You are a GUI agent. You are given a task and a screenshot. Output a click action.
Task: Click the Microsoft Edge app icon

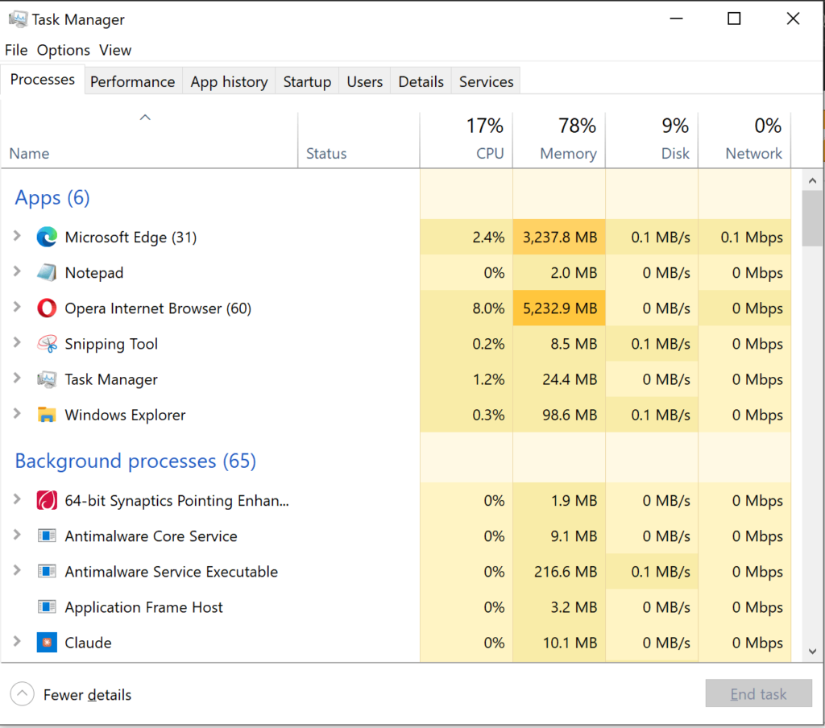click(47, 238)
